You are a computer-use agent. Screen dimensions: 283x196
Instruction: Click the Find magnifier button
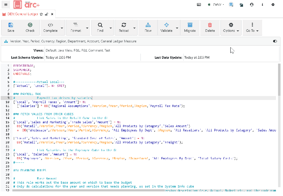[x=100, y=28]
